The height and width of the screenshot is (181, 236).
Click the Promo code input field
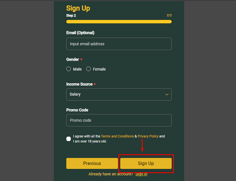(x=119, y=120)
